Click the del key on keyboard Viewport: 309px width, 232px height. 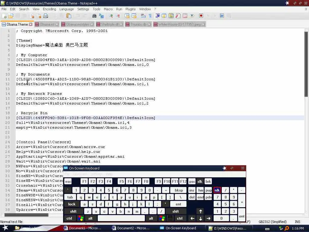point(192,197)
